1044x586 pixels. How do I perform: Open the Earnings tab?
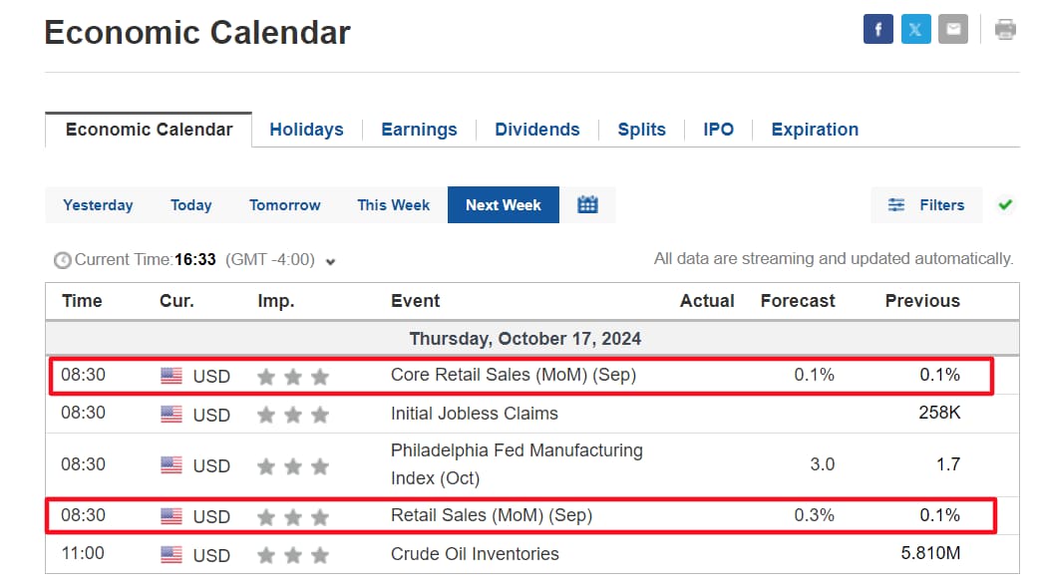(x=419, y=129)
